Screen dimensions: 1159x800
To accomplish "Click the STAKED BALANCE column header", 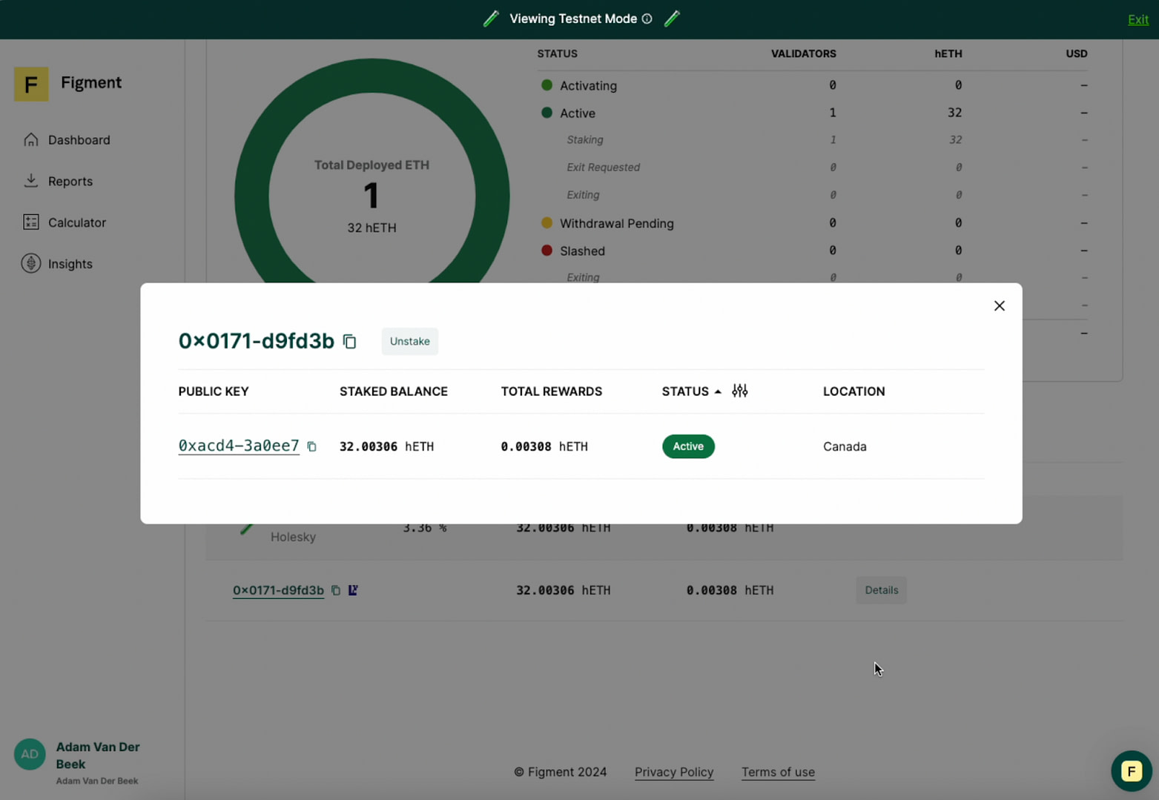I will pos(393,391).
